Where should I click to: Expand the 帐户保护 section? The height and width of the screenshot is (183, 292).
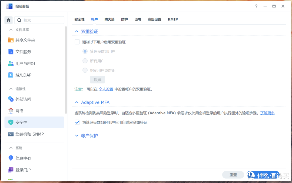[77, 135]
